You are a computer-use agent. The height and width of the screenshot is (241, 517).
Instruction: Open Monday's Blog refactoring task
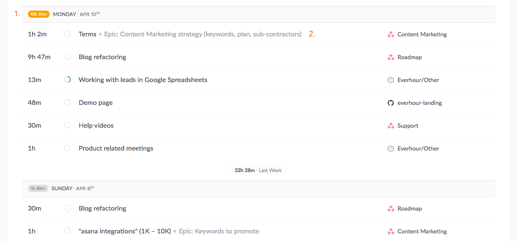(x=102, y=57)
